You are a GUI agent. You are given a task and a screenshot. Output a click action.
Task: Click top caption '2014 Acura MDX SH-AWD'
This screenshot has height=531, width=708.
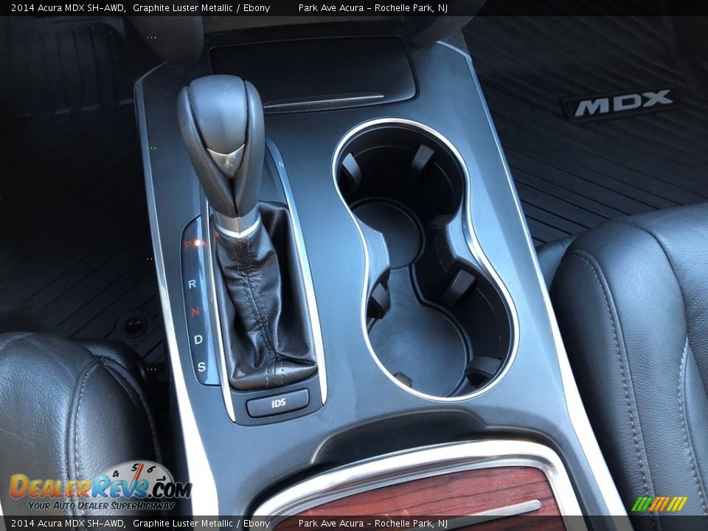(x=68, y=8)
